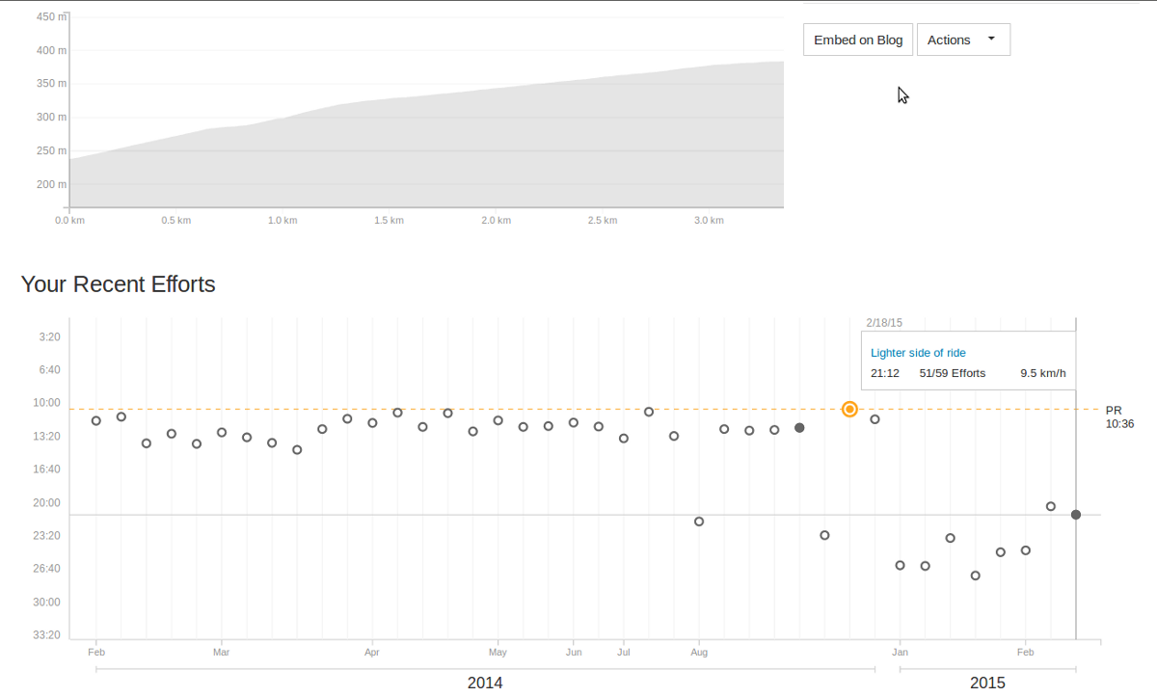1157x697 pixels.
Task: Select the effort point just before the latest effort
Action: (x=1051, y=507)
